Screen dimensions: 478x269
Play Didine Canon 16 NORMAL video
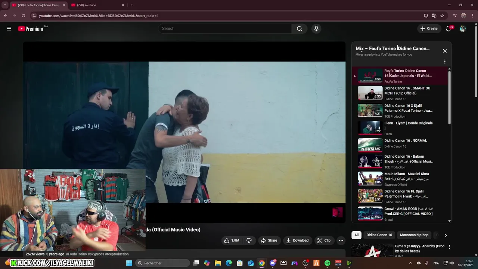click(x=399, y=145)
